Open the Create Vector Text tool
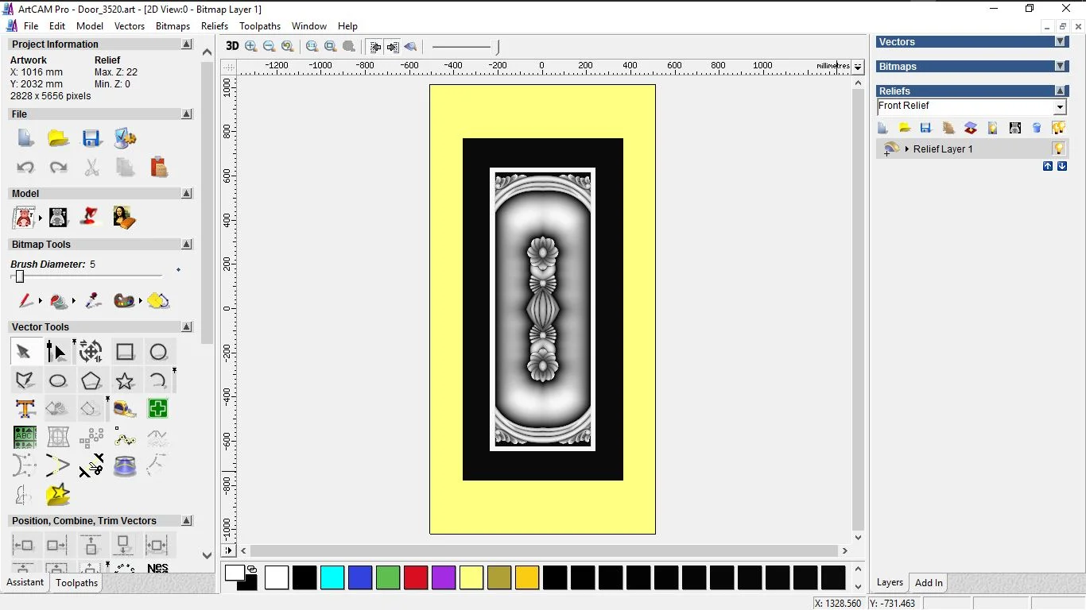The height and width of the screenshot is (610, 1086). [25, 408]
